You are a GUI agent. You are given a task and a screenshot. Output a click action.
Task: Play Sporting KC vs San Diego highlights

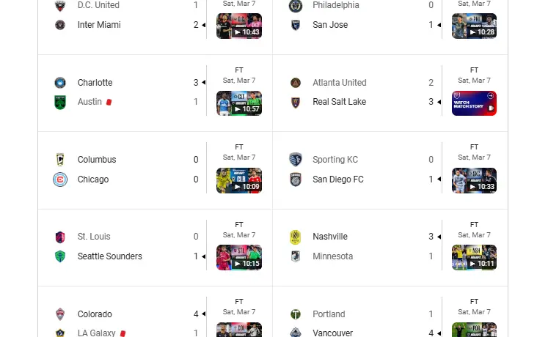coord(474,180)
